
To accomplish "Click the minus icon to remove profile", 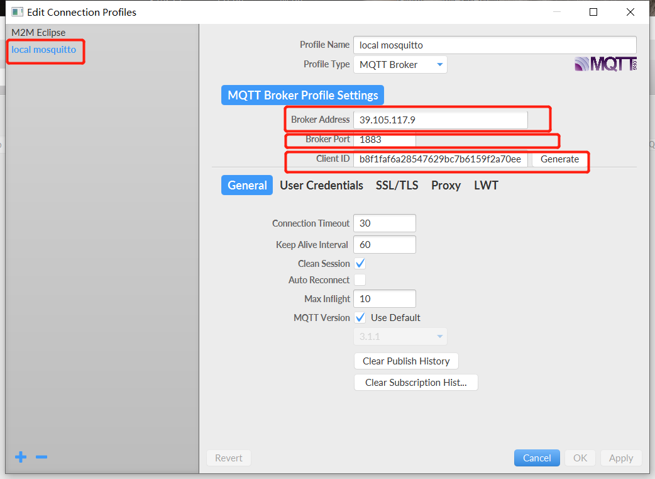I will pyautogui.click(x=41, y=457).
